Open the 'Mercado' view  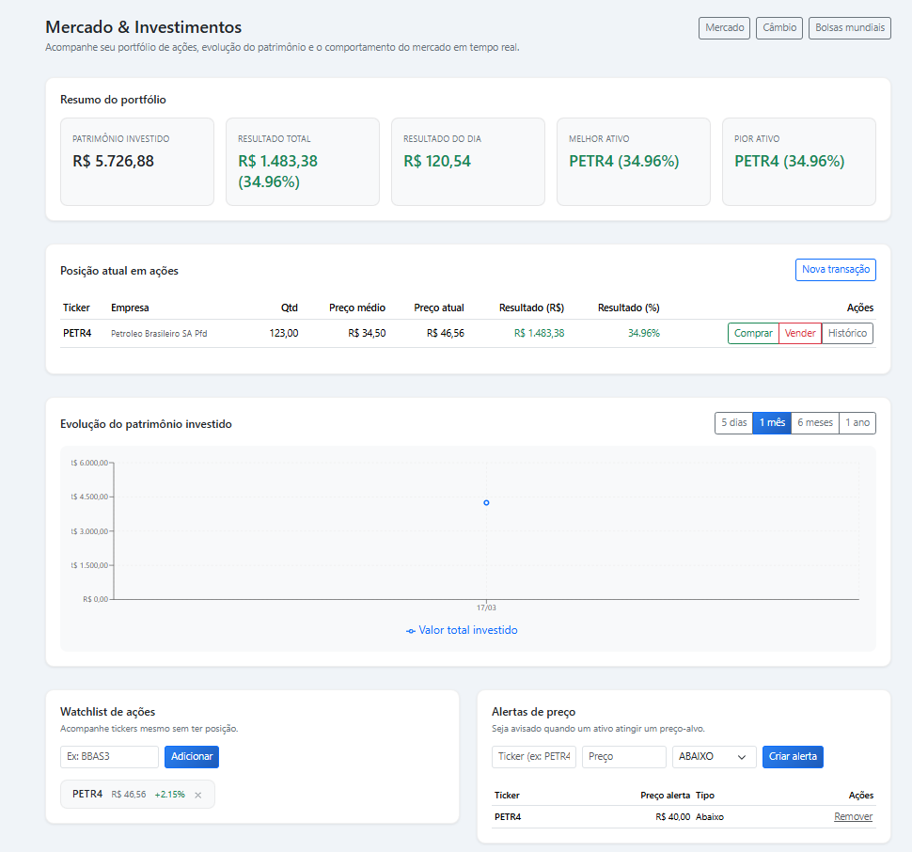724,27
